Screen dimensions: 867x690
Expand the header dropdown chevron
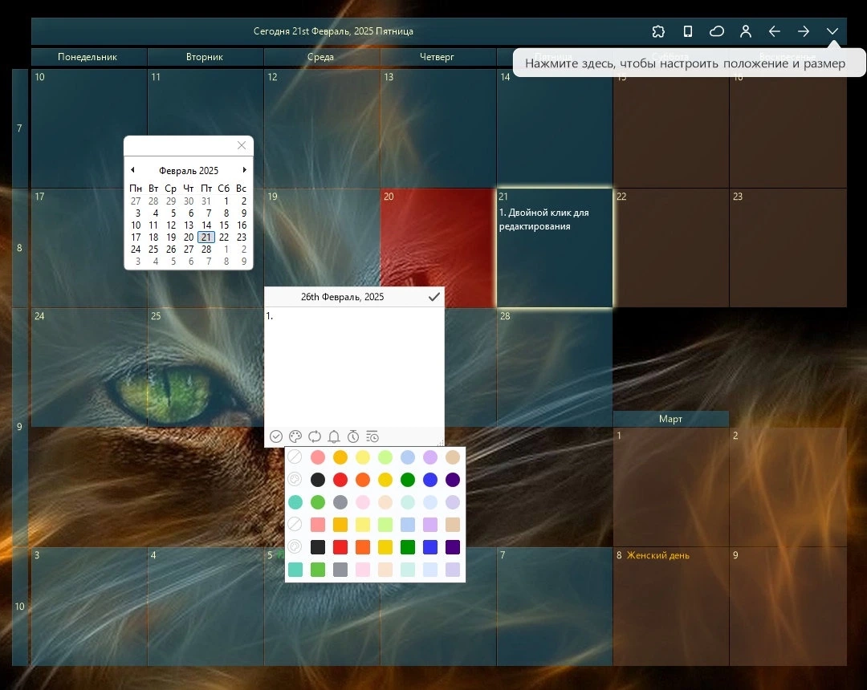pos(832,31)
